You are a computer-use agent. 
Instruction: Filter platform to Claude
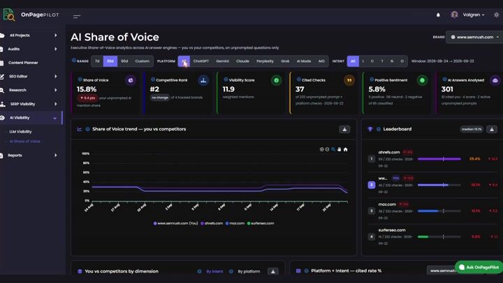242,61
